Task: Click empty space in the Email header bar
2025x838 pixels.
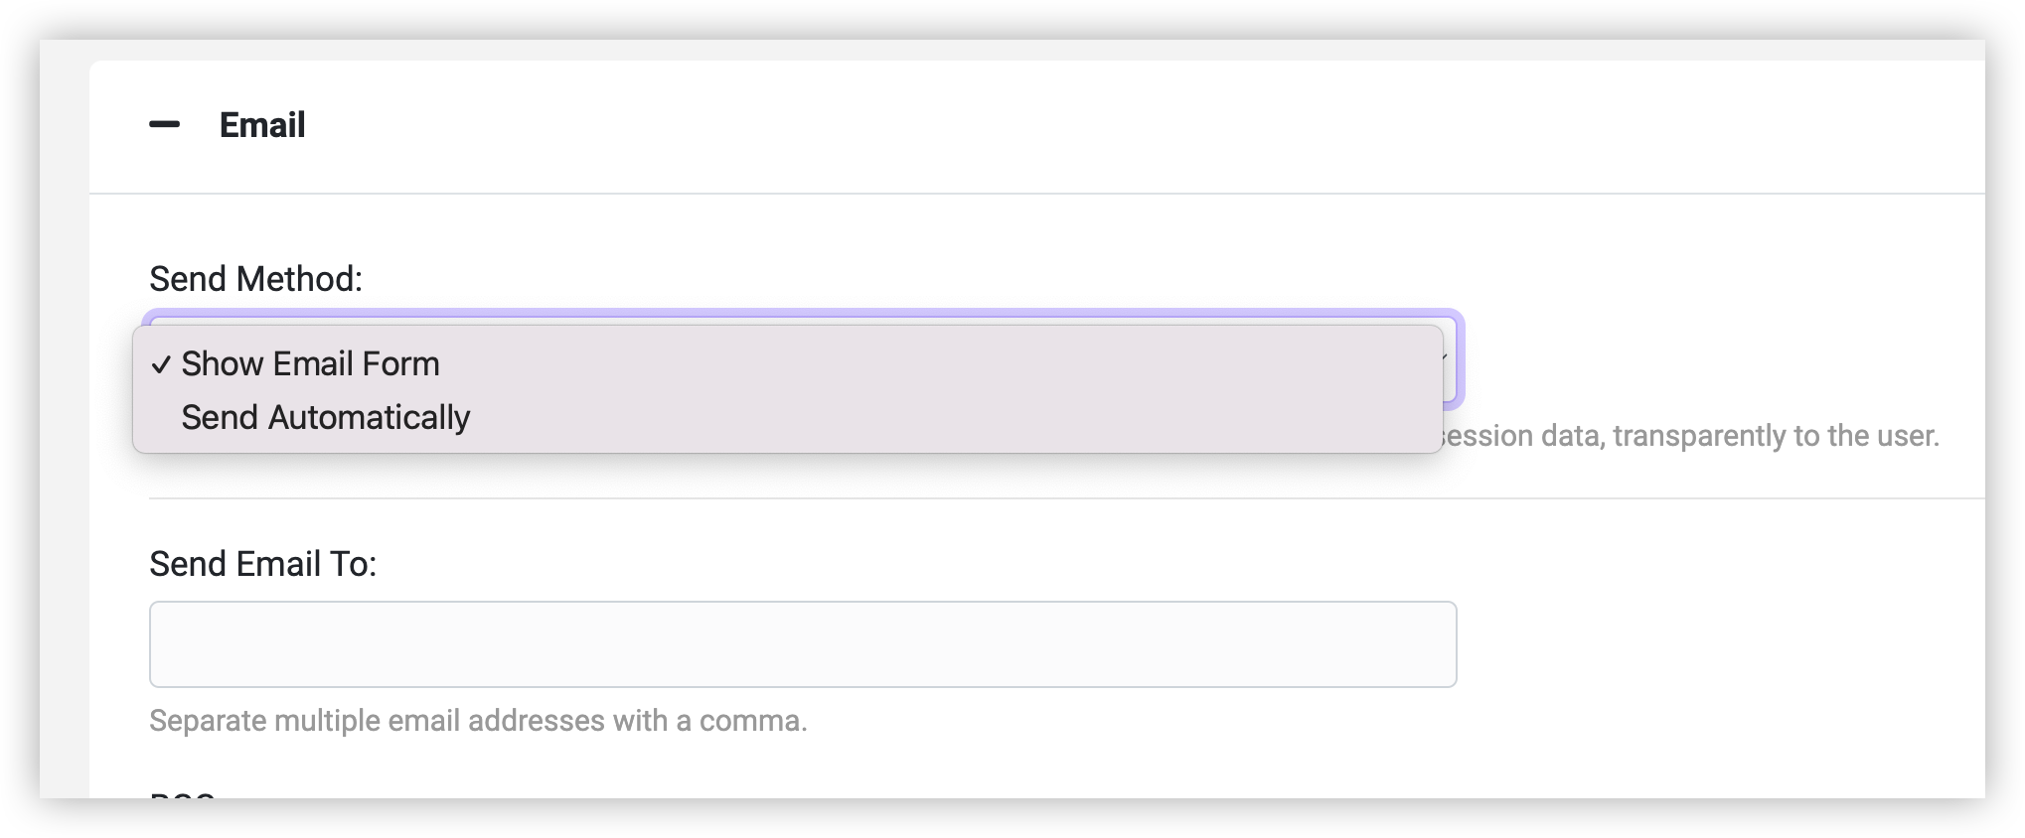Action: pos(1093,125)
